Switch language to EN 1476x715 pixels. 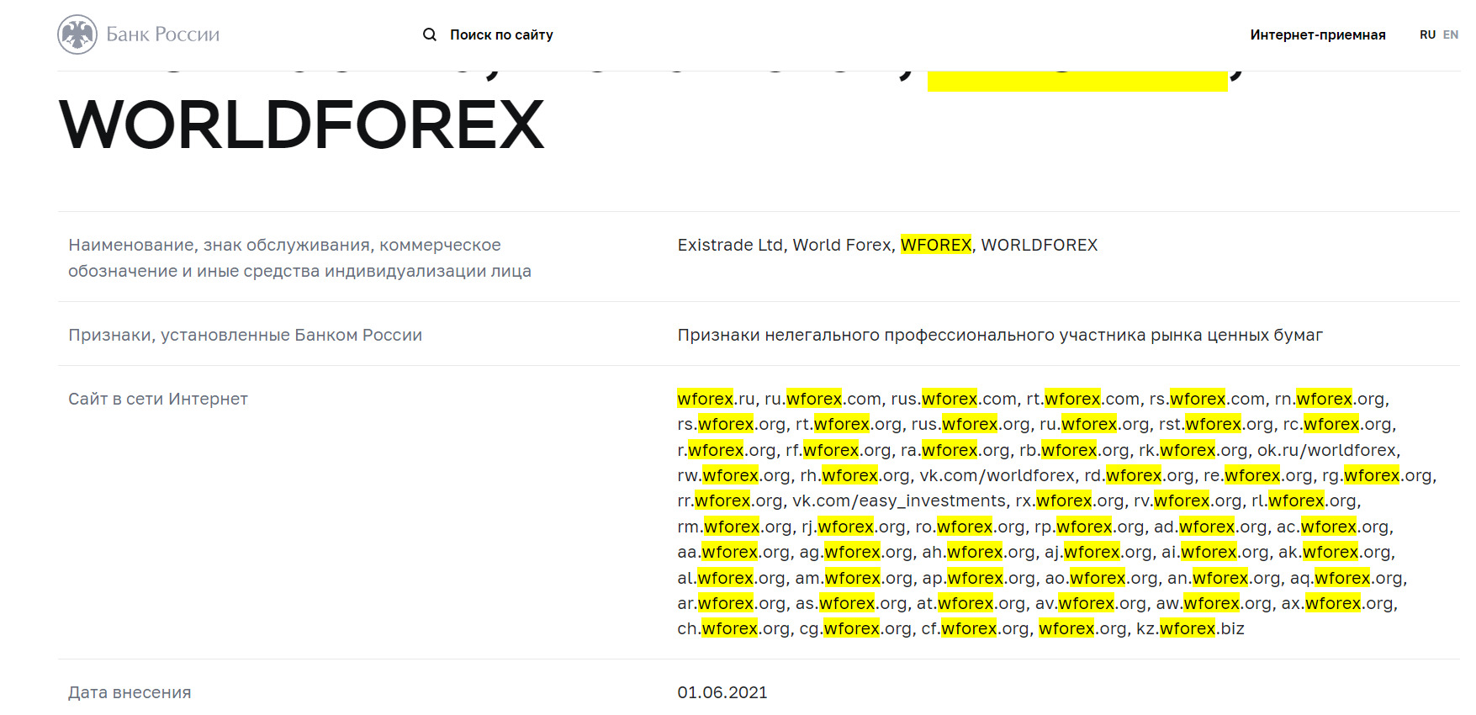1451,34
